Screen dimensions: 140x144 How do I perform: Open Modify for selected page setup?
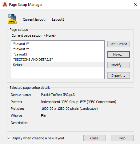tap(118, 65)
